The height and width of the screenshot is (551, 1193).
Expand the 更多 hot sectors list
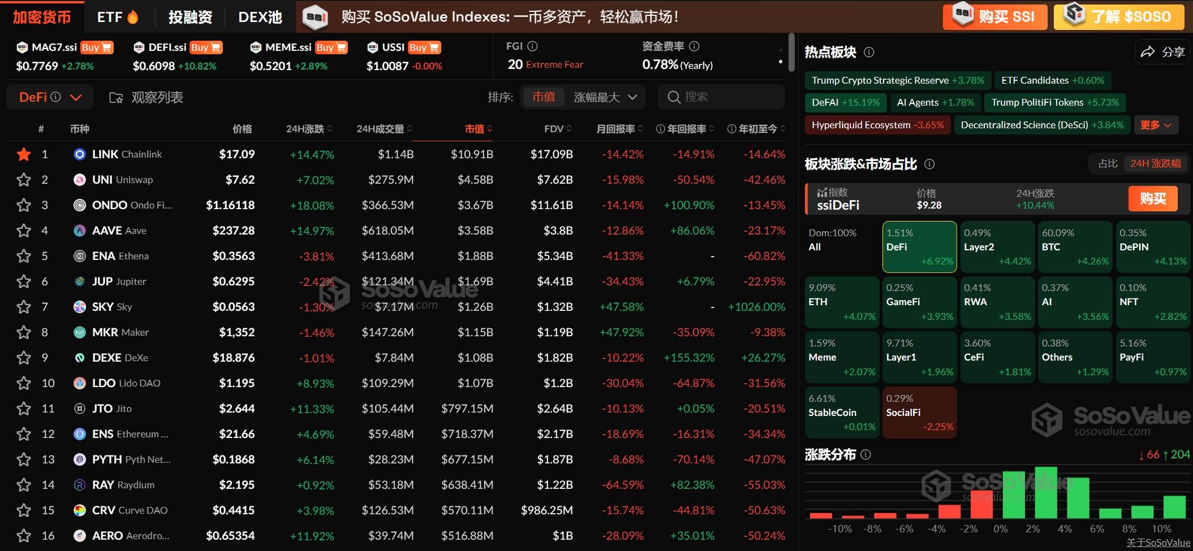point(1156,125)
